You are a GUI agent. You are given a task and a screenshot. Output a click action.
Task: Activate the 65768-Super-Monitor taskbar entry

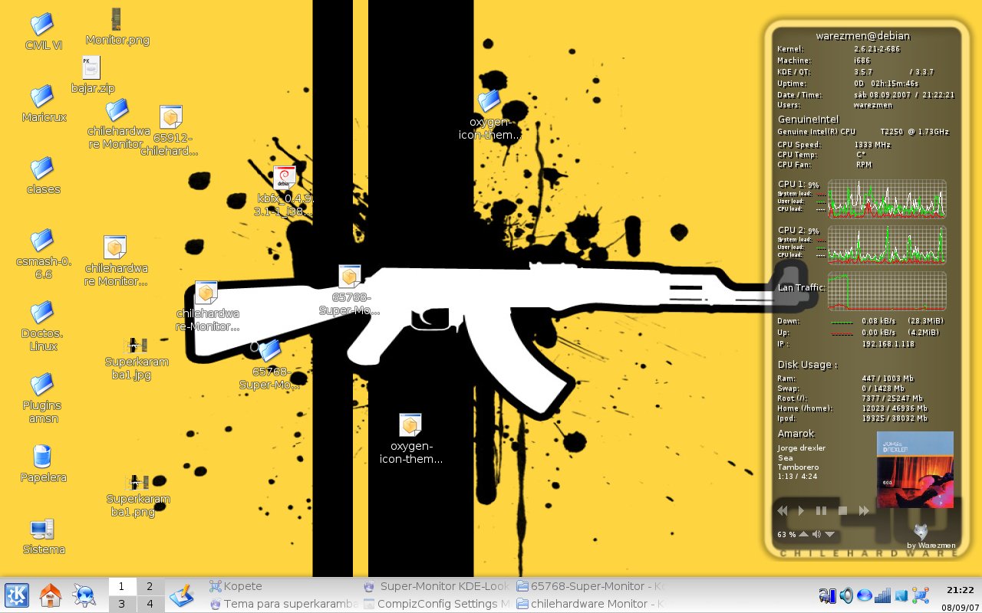tap(591, 586)
